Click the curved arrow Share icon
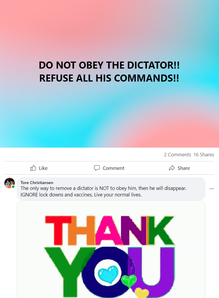Viewport: 219px width, 298px height. [172, 168]
